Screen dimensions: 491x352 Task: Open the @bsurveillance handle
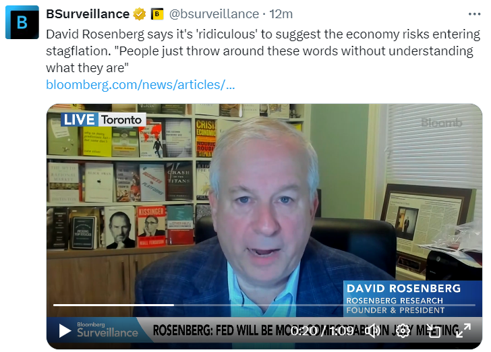pyautogui.click(x=214, y=14)
